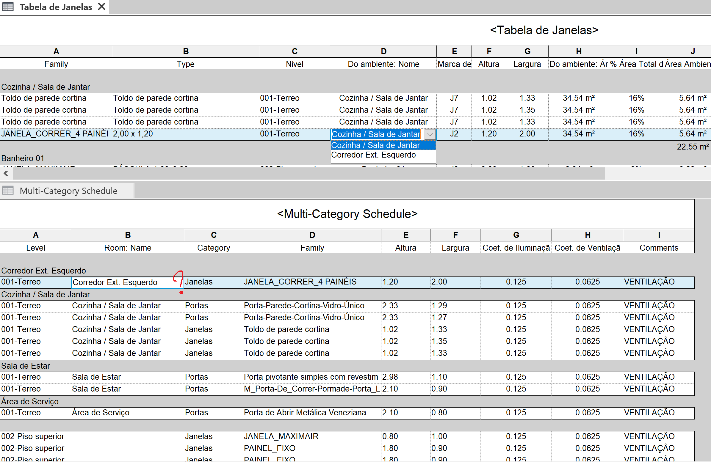Screen dimensions: 711x462
Task: Click the 'Banheiro 01' group header row
Action: coord(23,158)
